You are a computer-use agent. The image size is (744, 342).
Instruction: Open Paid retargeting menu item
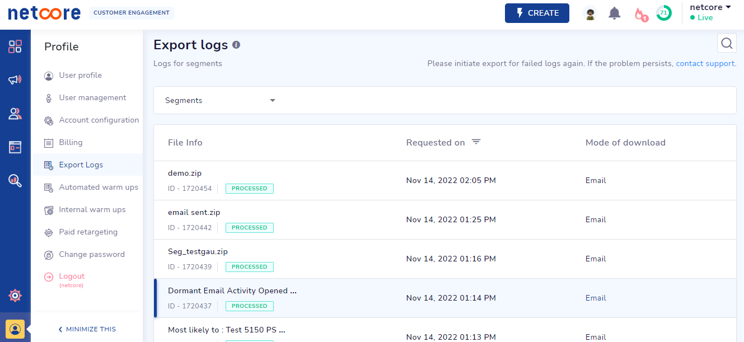pos(88,232)
